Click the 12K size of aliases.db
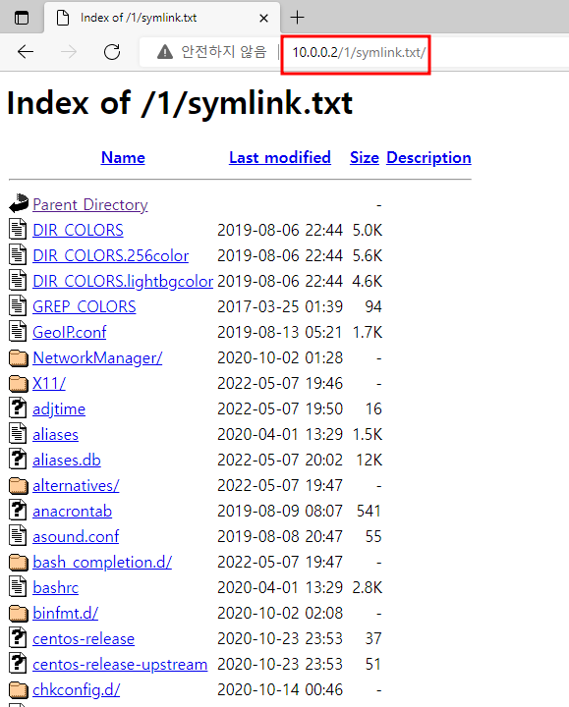This screenshot has width=569, height=707. click(x=370, y=460)
